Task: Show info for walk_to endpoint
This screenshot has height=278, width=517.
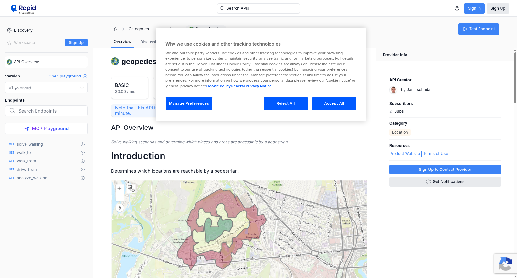Action: 83,153
